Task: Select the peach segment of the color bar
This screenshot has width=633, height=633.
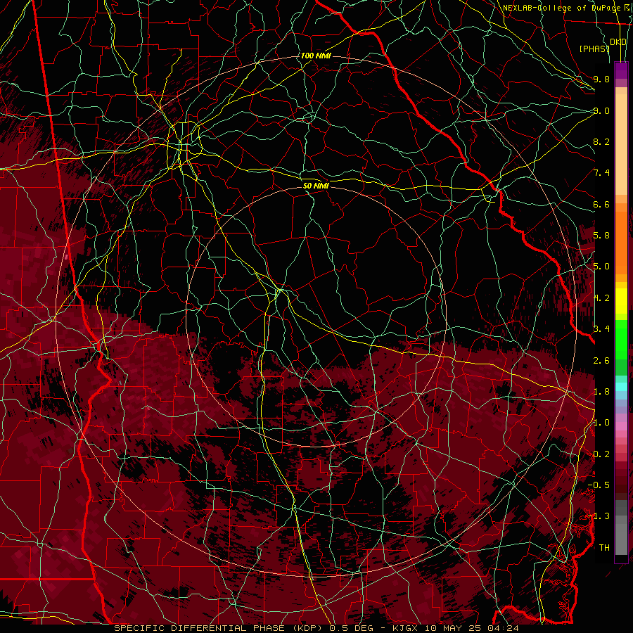Action: [621, 144]
